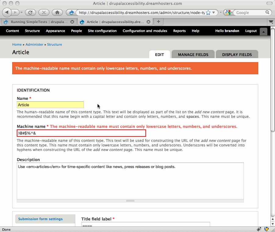275x232 pixels.
Task: Click the page vertical scrollbar thumb
Action: click(x=273, y=80)
